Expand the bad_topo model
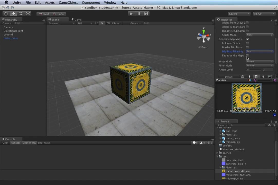Viewport: 278px width, 185px height. point(220,131)
